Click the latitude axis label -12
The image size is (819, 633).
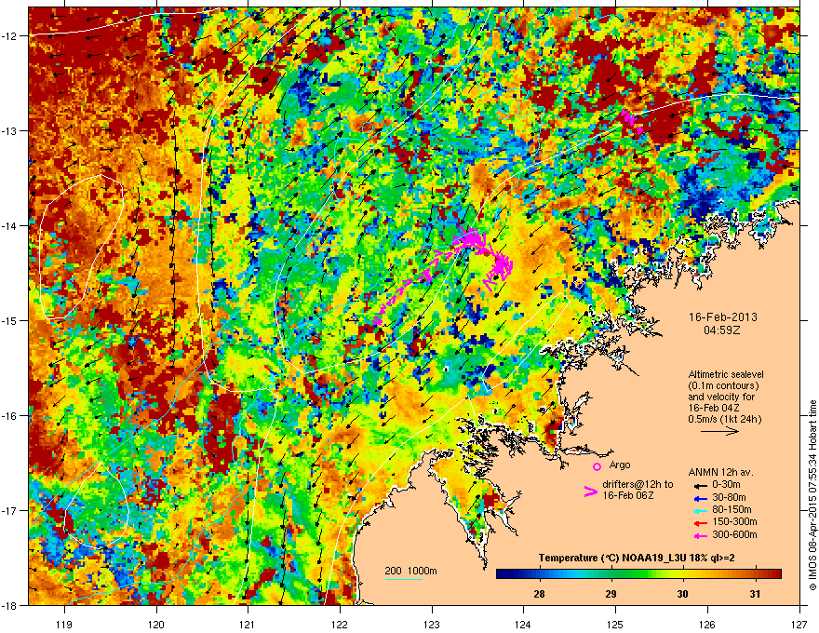9,36
